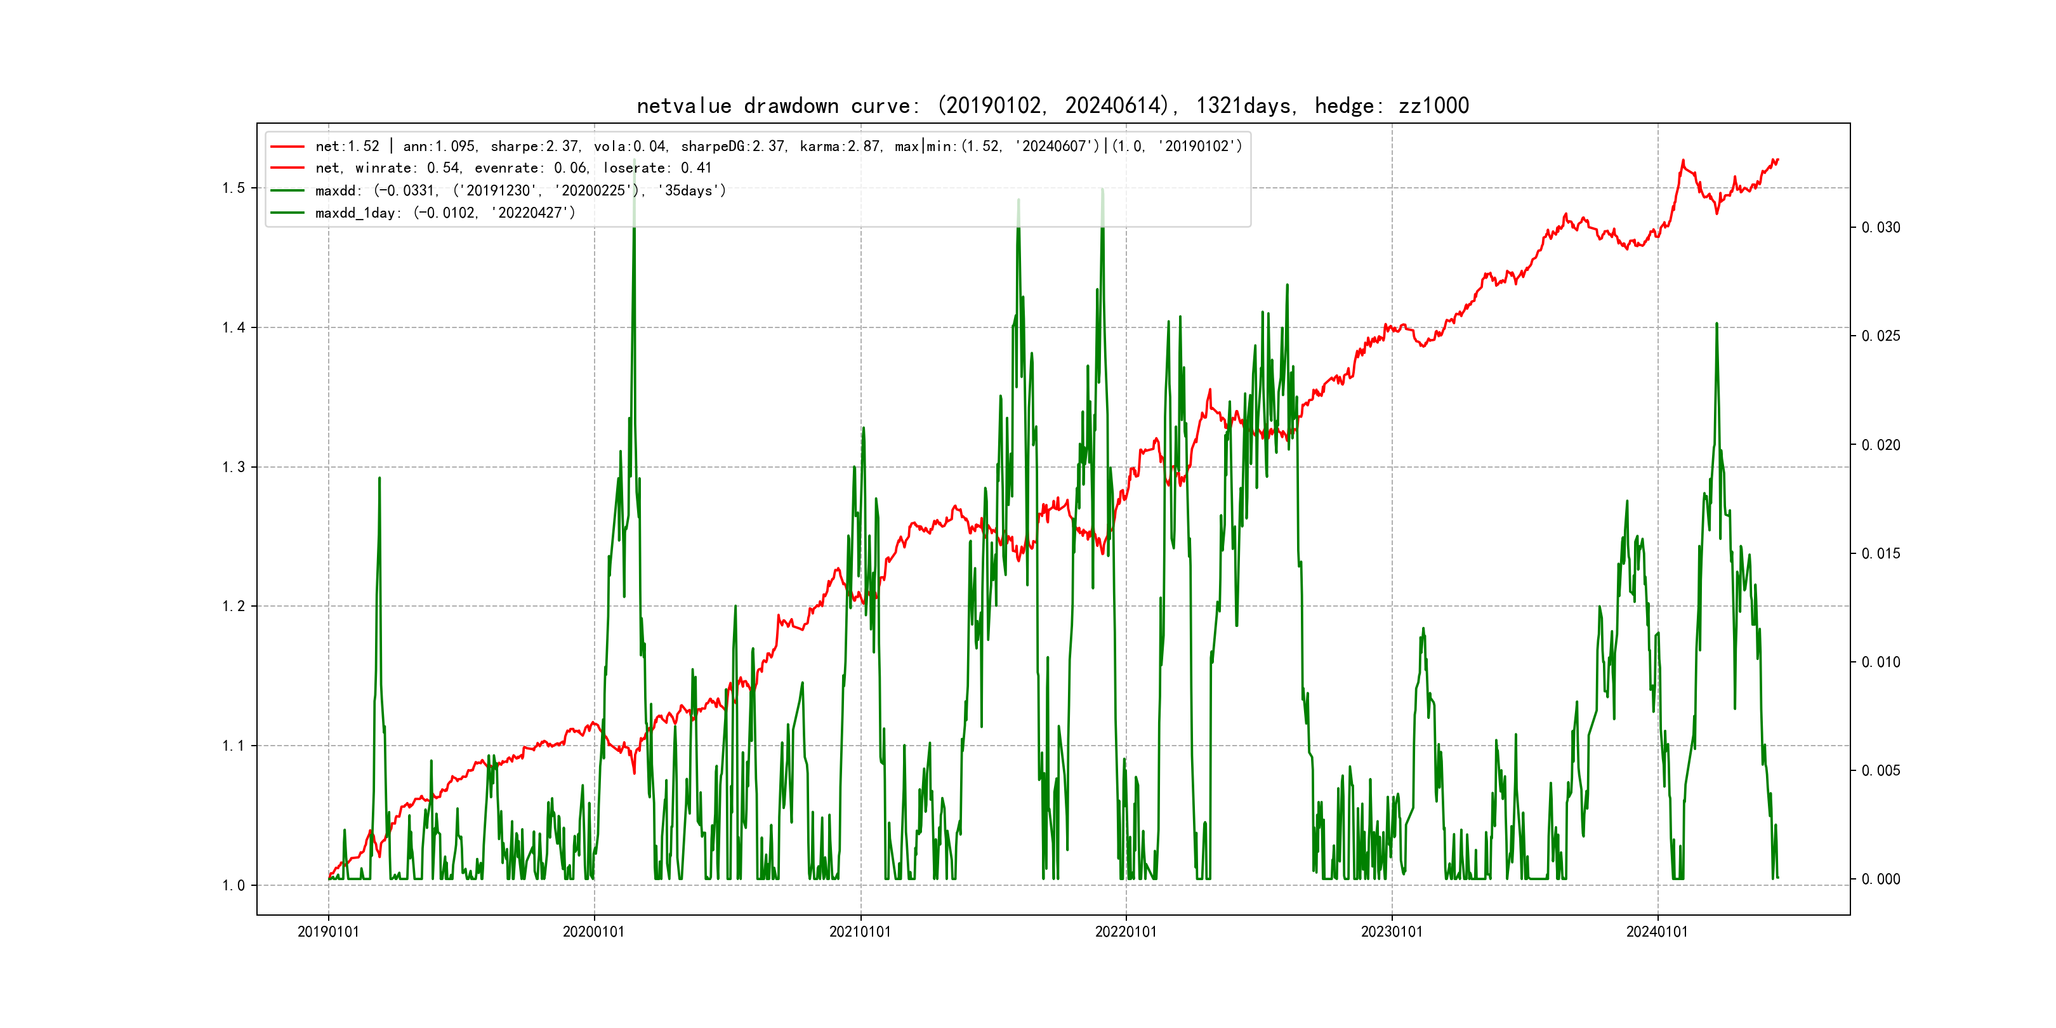The width and height of the screenshot is (2056, 1028).
Task: Click the 20190101 x-axis tick label
Action: click(328, 932)
